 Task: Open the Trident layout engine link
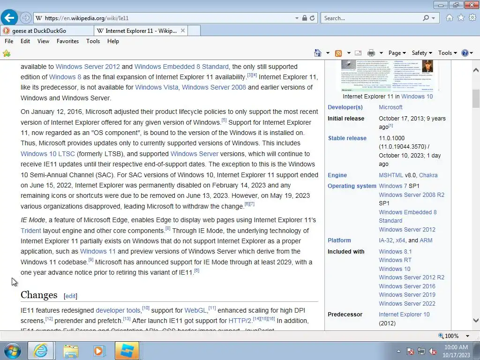[30, 231]
